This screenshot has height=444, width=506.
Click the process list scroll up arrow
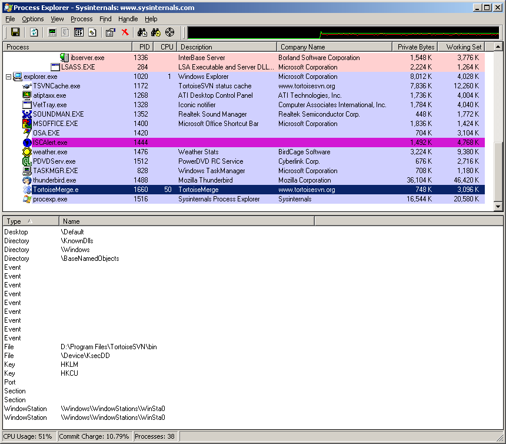[498, 47]
